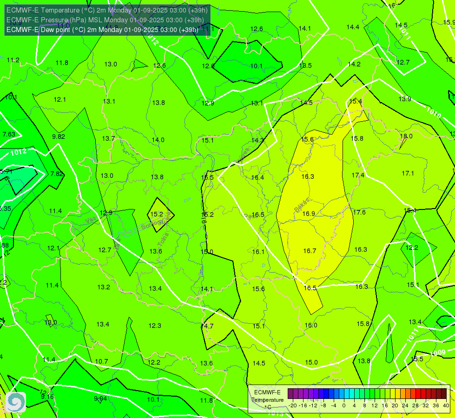The width and height of the screenshot is (455, 418).
Task: Click the 17.4 temperature value
Action: tap(358, 175)
